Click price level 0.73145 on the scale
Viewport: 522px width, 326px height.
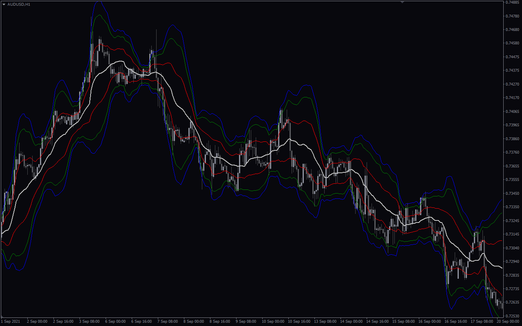[512, 234]
